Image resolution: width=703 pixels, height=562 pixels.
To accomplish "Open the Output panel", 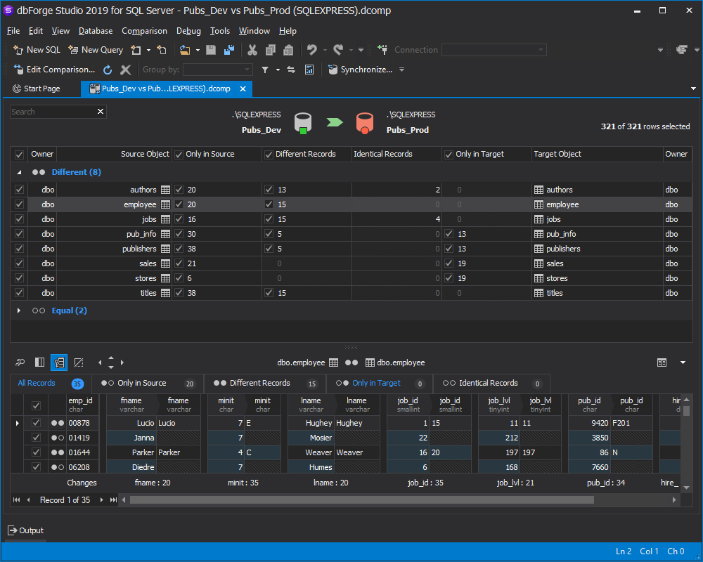I will coord(25,530).
